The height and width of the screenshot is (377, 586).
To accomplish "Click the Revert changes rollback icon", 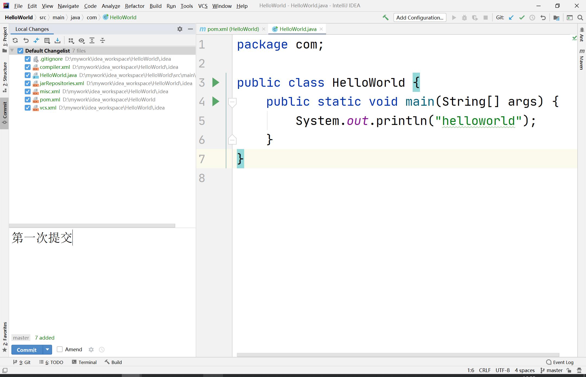I will pyautogui.click(x=26, y=40).
